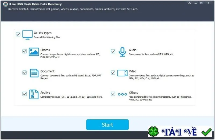
Task: Close the application window
Action: pos(209,3)
